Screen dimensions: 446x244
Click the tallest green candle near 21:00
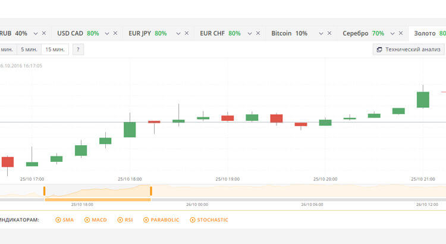[x=423, y=99]
